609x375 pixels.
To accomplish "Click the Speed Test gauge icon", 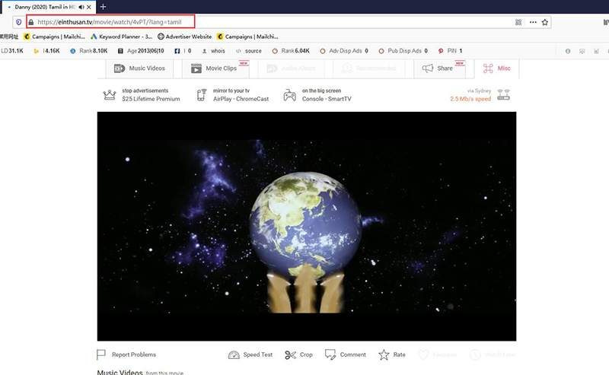I will (x=234, y=354).
